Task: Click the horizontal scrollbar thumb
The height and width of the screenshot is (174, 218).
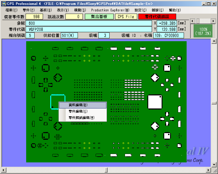Action: (x=106, y=170)
